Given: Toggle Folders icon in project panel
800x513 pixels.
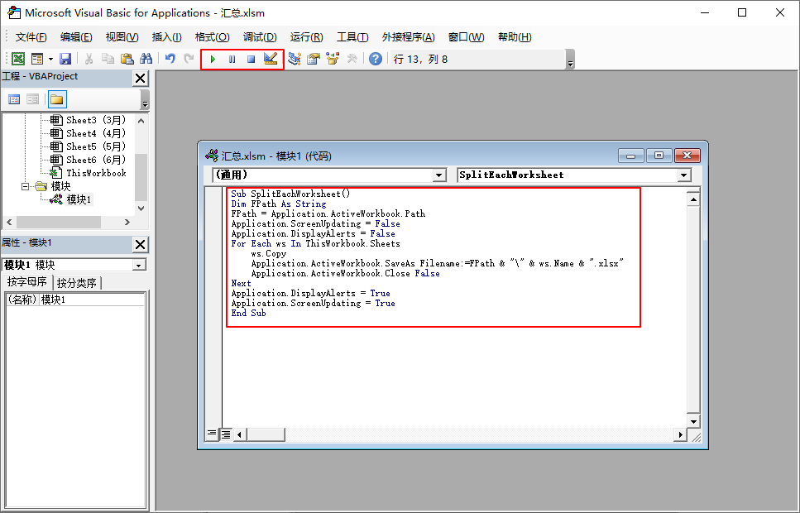Looking at the screenshot, I should tap(57, 99).
